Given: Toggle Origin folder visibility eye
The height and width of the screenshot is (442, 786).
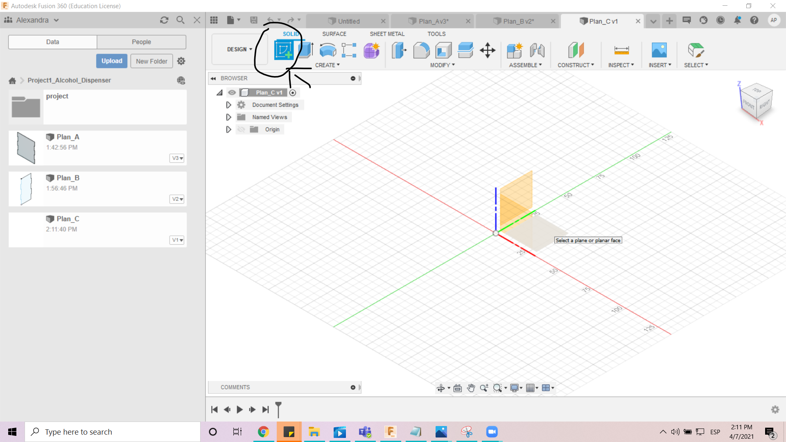Looking at the screenshot, I should (241, 129).
